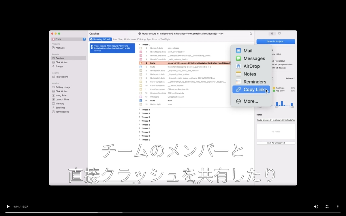The image size is (346, 216).
Task: Expand Thread 8
Action: click(140, 136)
